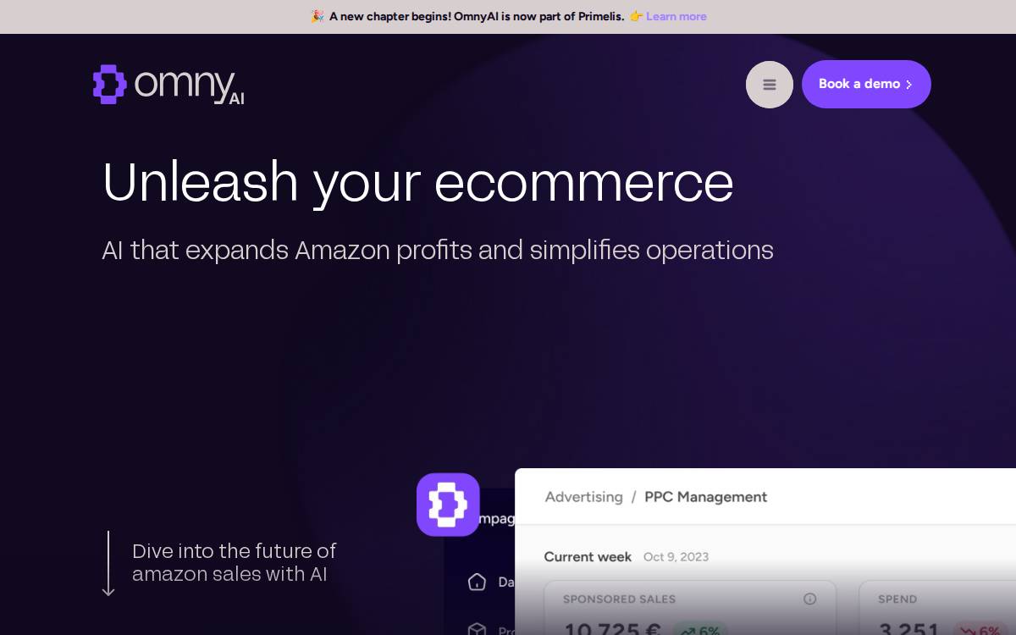Select the PPC Management breadcrumb
Image resolution: width=1016 pixels, height=635 pixels.
[x=705, y=497]
